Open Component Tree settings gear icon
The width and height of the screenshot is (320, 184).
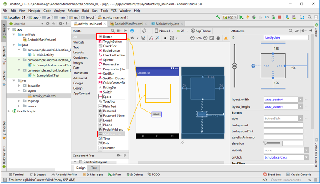[x=118, y=156]
